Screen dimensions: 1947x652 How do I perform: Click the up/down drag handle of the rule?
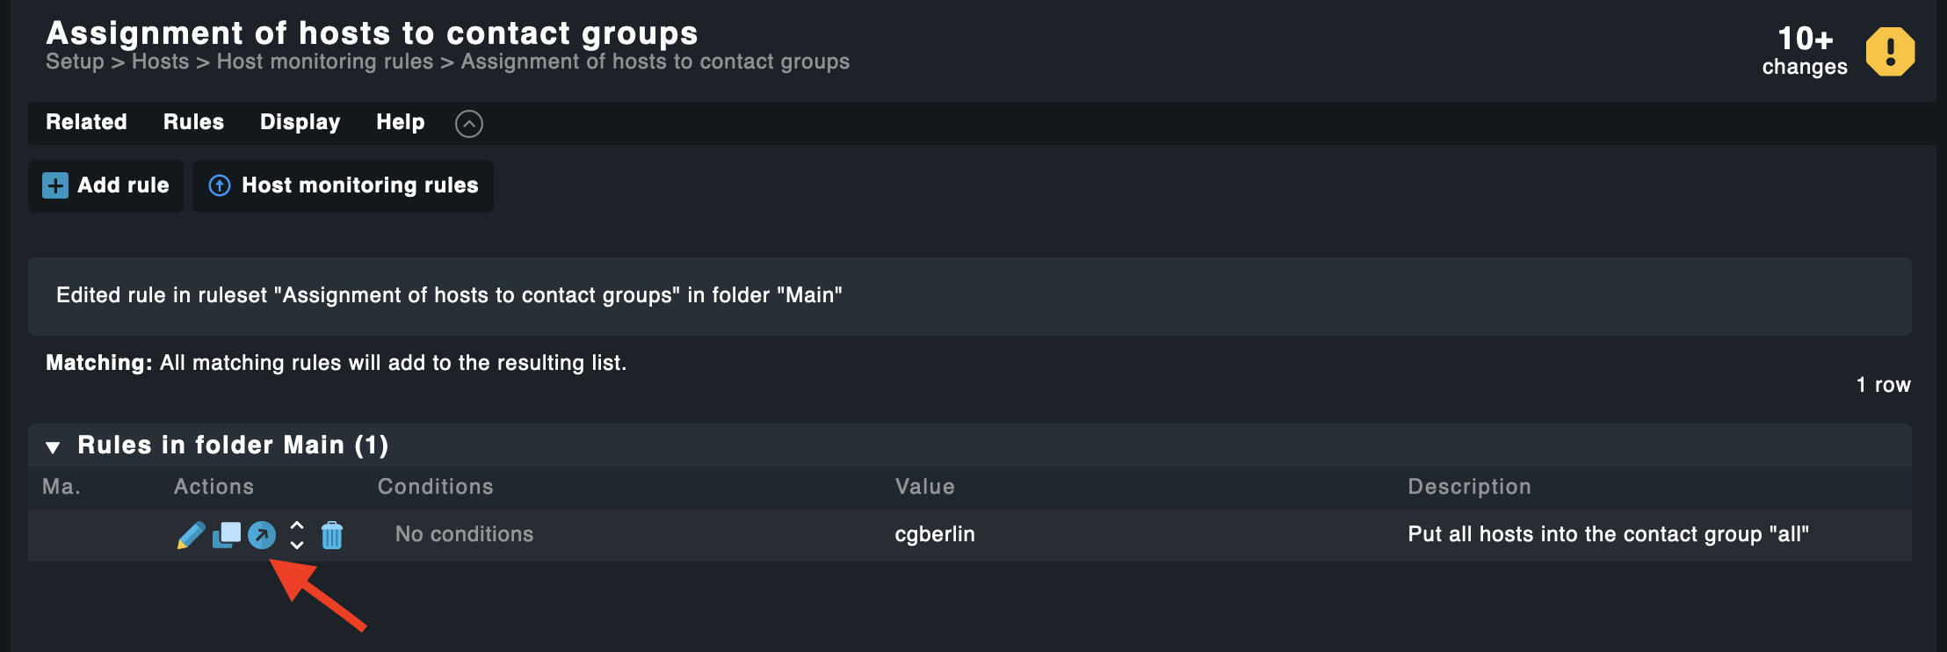pyautogui.click(x=297, y=535)
